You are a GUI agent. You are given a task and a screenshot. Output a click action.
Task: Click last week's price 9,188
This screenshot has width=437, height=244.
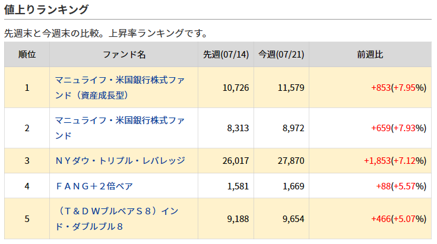pyautogui.click(x=237, y=219)
